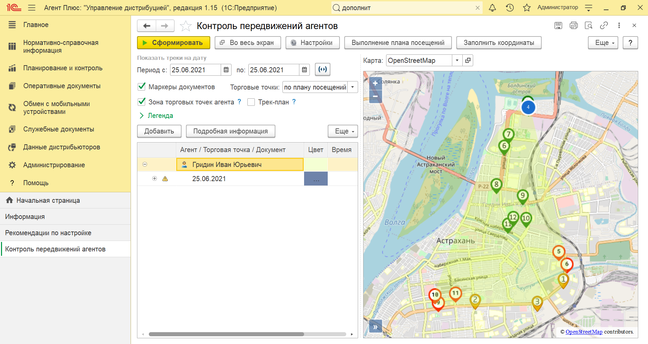Open Карта map provider dropdown
The width and height of the screenshot is (648, 344).
tap(457, 60)
